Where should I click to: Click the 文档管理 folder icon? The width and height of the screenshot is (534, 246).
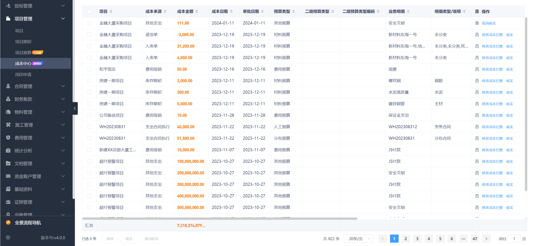point(8,163)
